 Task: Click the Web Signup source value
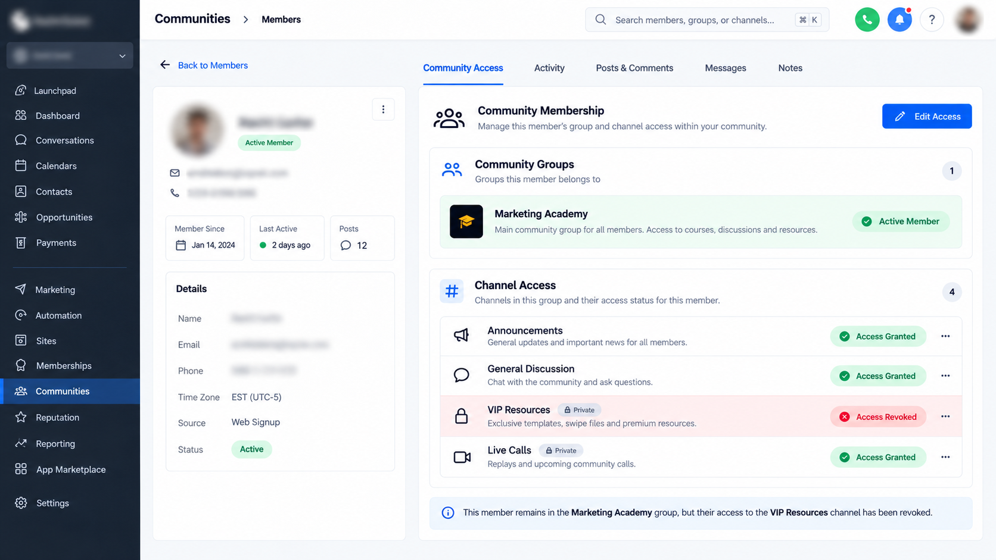tap(256, 422)
